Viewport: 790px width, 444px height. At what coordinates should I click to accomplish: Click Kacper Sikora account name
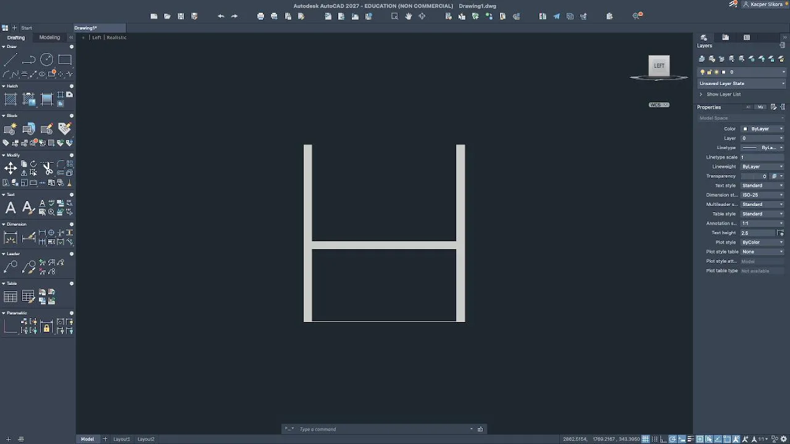767,5
